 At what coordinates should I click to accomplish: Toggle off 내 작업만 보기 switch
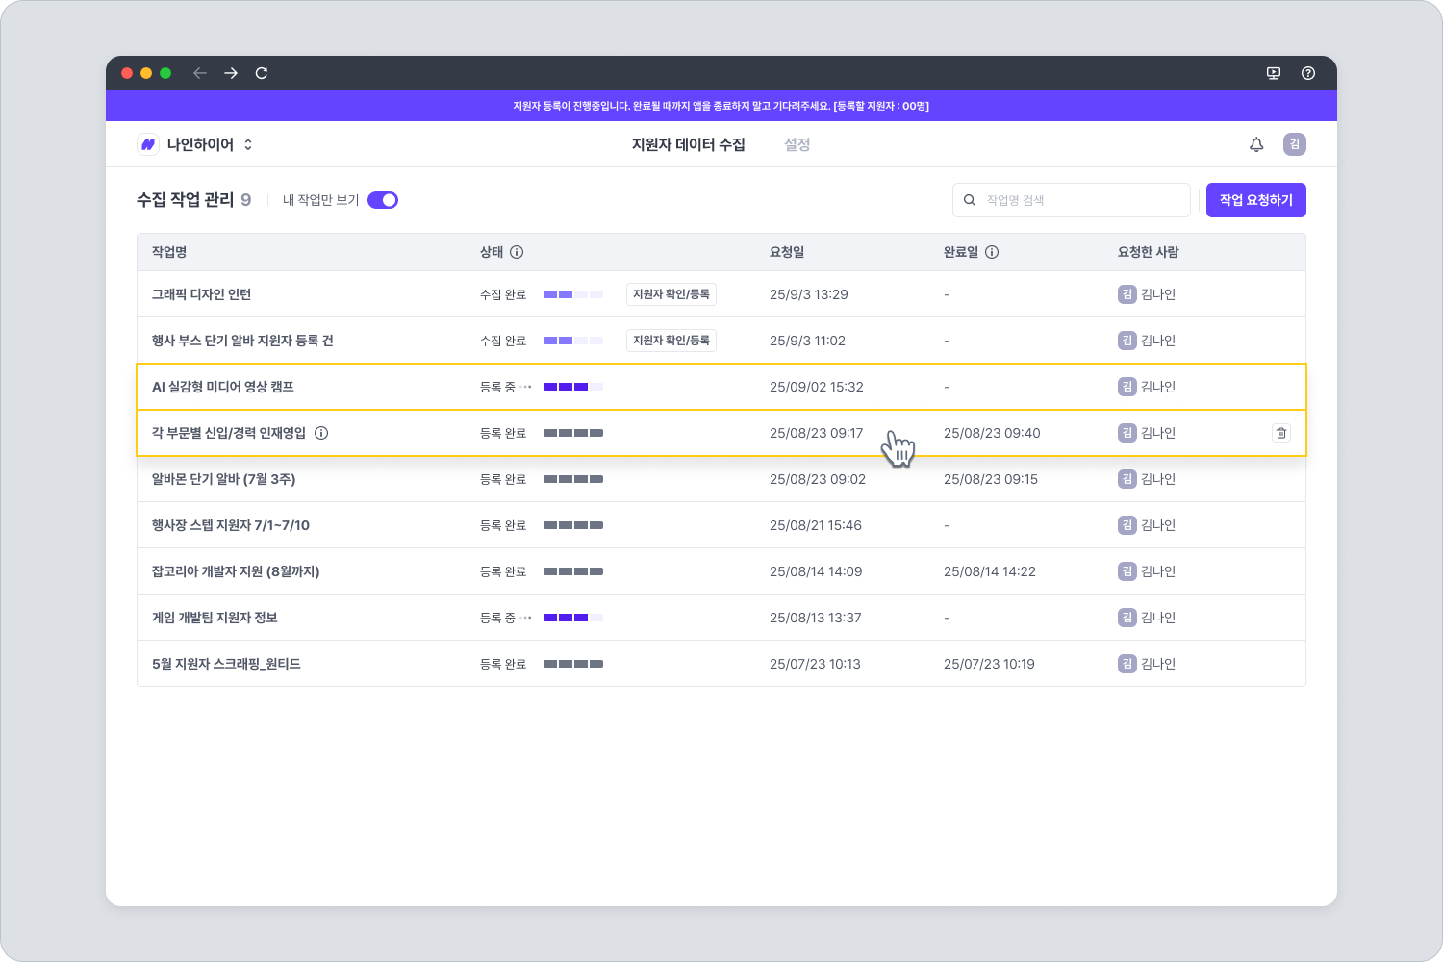[383, 200]
